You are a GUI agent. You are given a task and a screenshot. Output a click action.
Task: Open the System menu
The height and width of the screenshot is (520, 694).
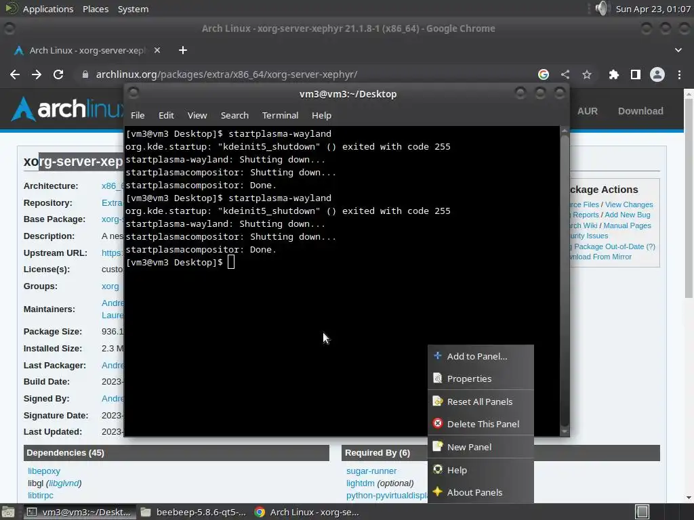click(x=134, y=9)
